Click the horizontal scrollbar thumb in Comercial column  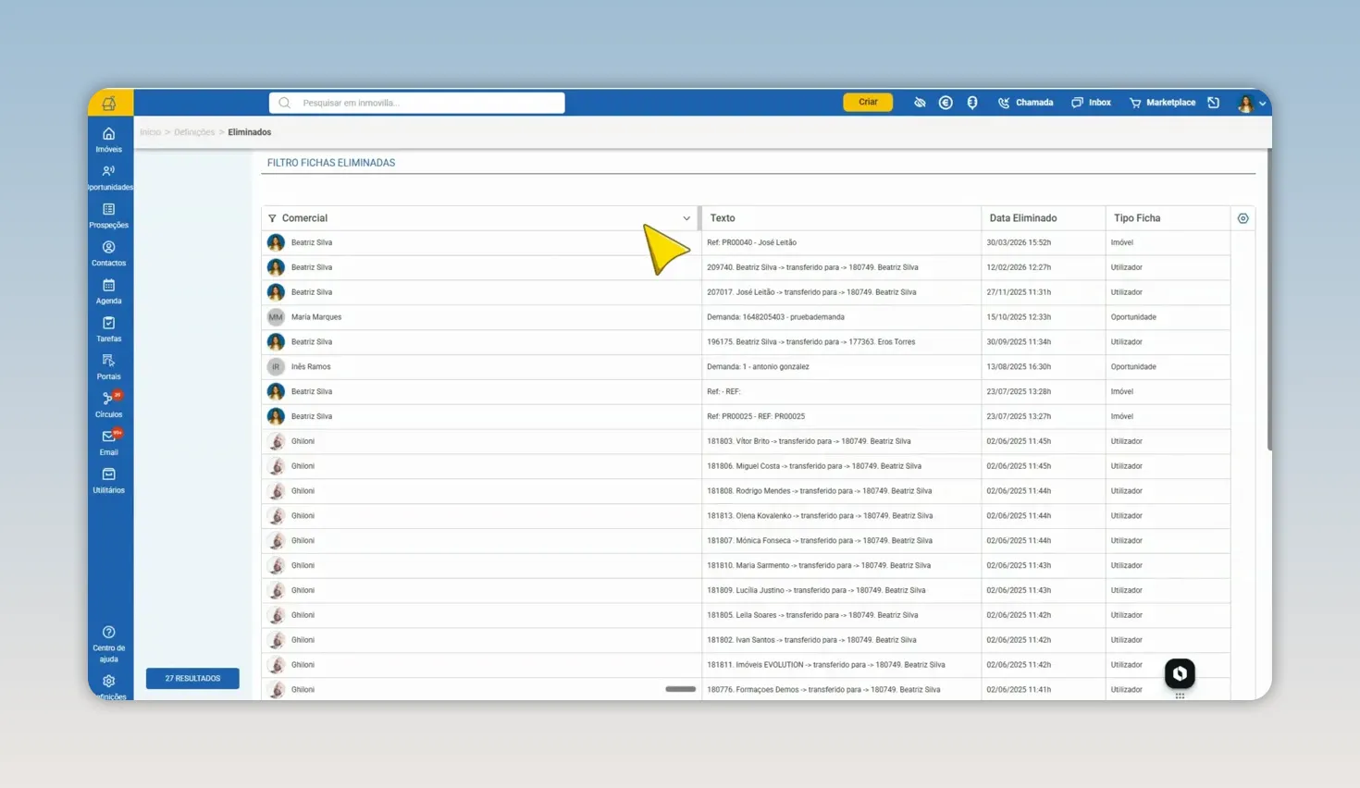(x=680, y=689)
